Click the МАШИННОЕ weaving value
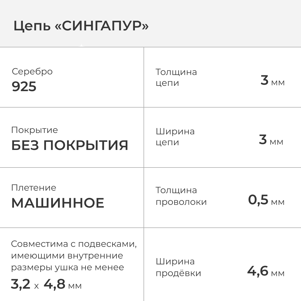 pos(58,203)
